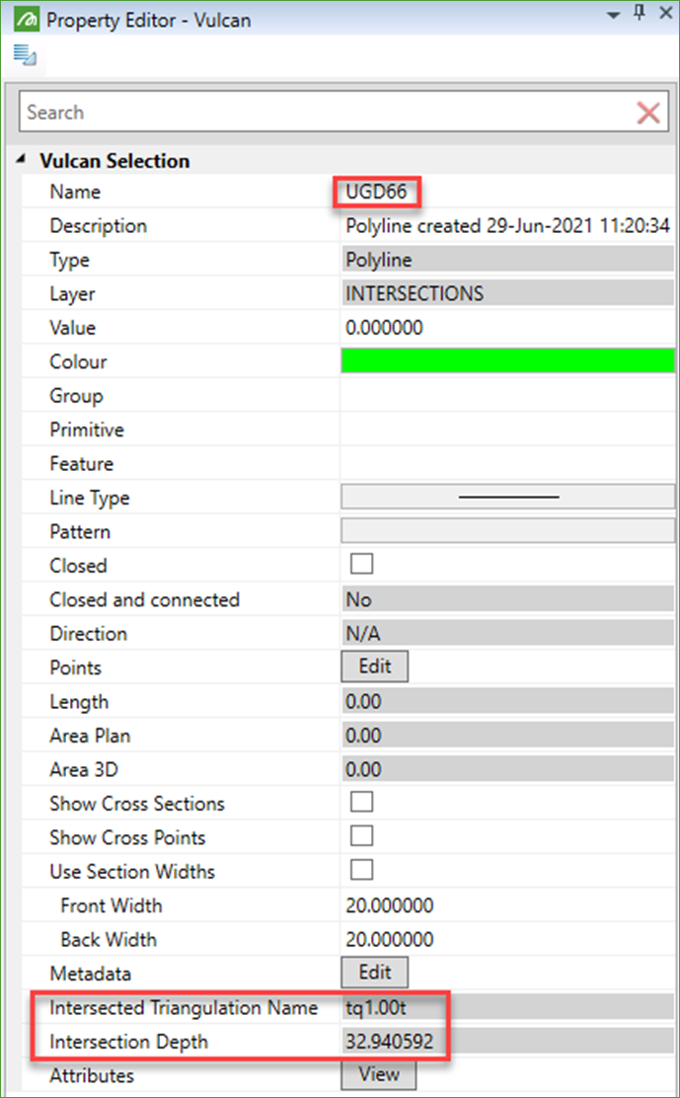Enable Show Cross Points checkbox
This screenshot has height=1098, width=680.
[x=362, y=836]
